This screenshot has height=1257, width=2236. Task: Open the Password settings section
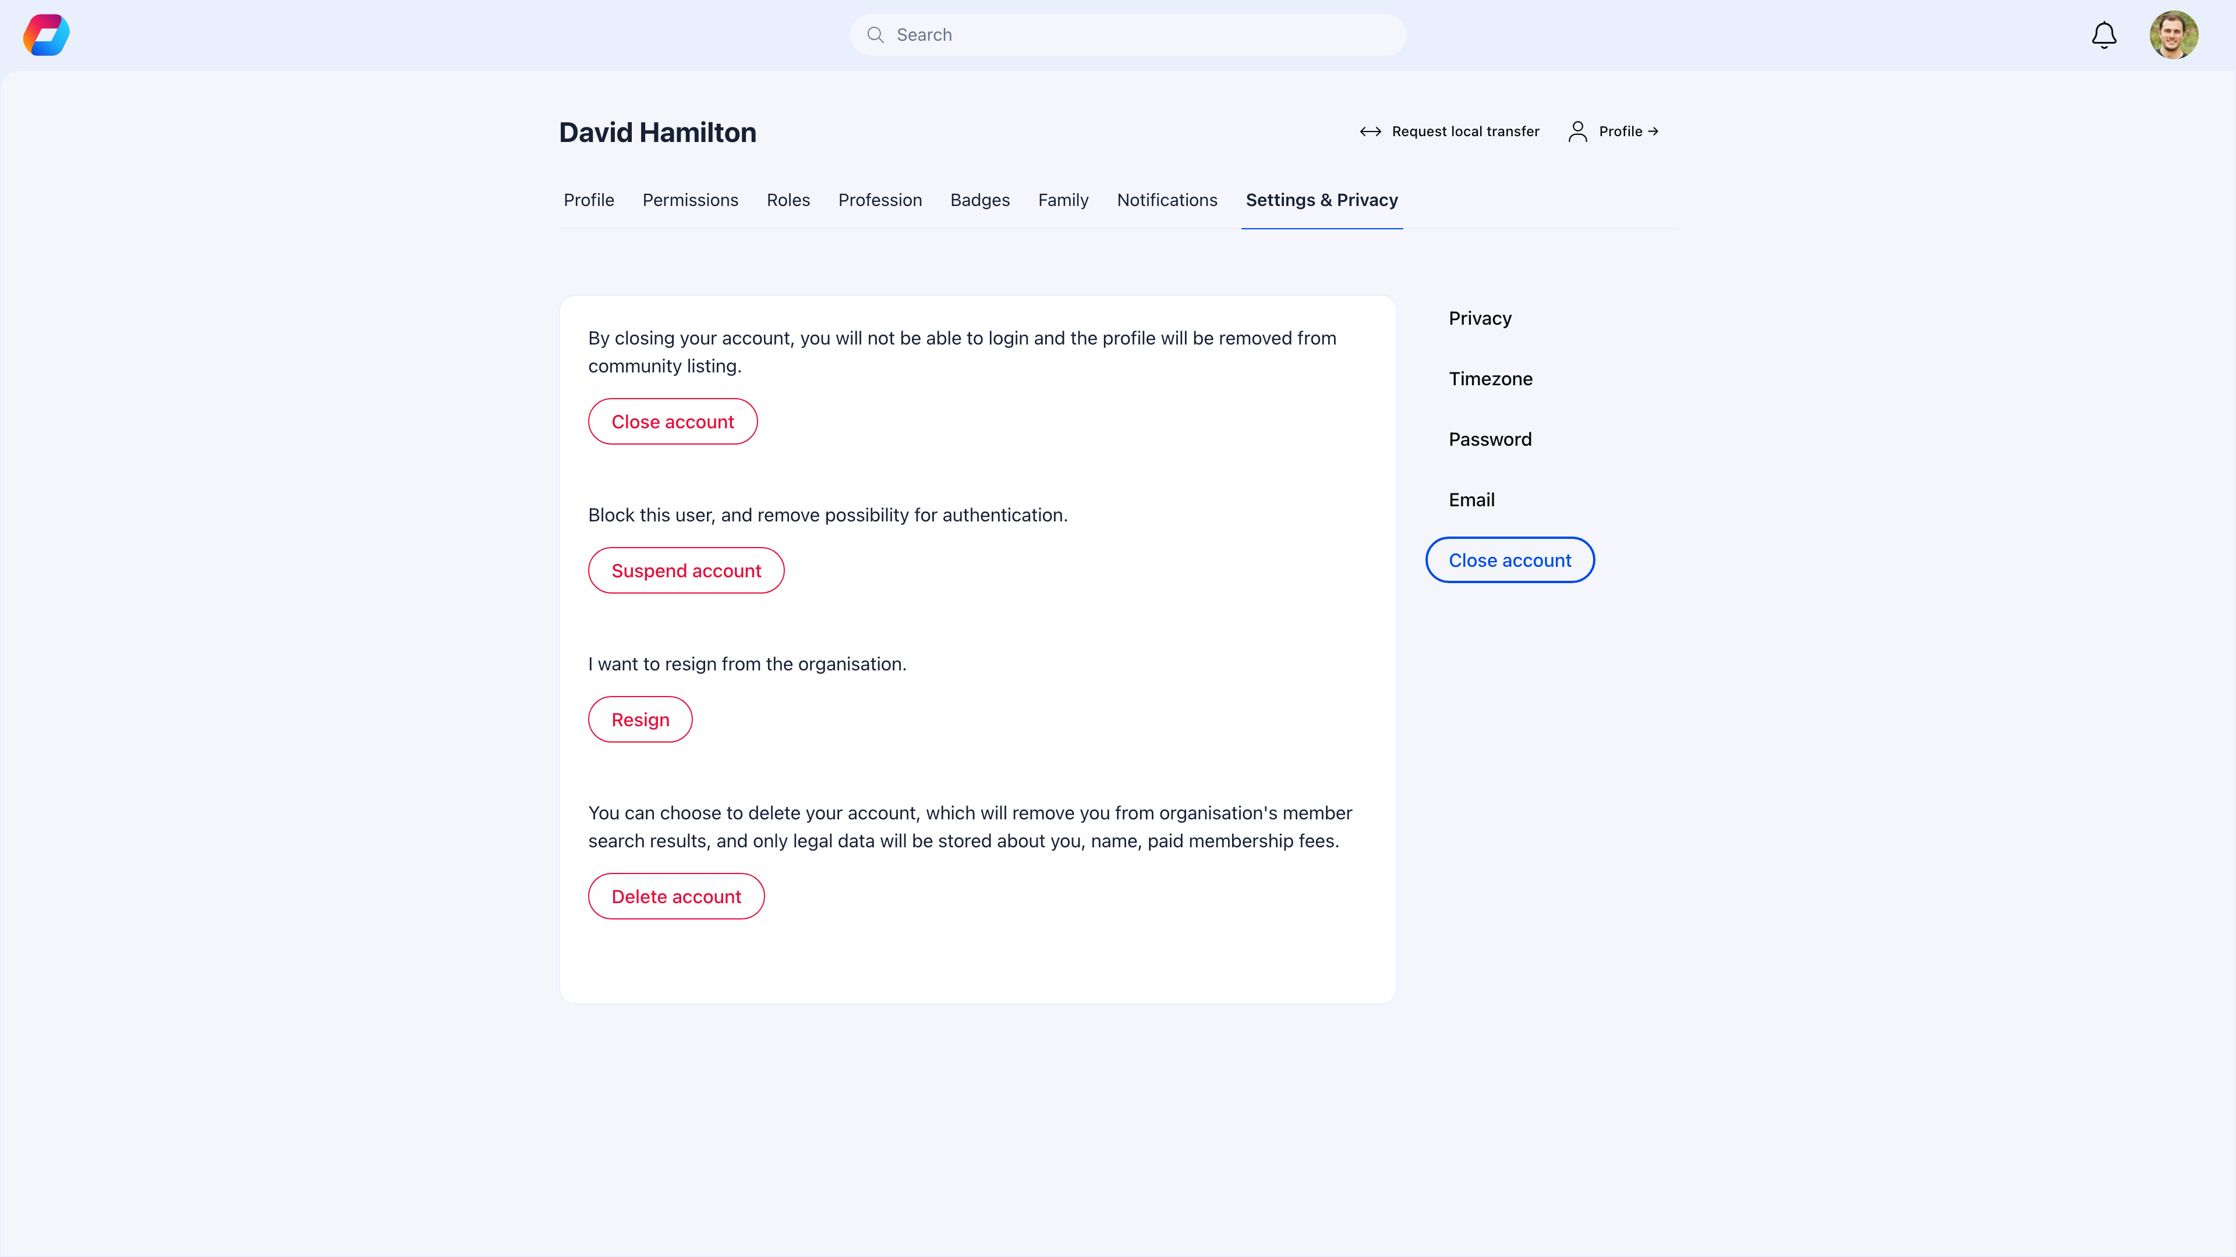(1490, 439)
